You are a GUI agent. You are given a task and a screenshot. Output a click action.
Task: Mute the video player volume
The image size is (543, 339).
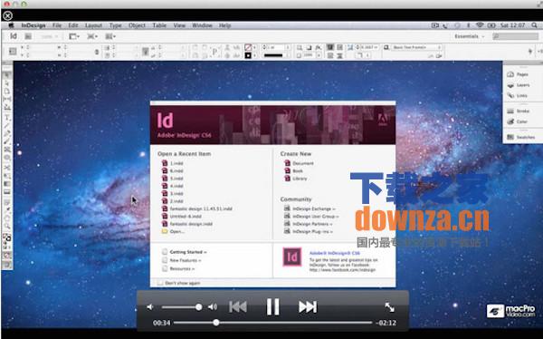click(150, 307)
